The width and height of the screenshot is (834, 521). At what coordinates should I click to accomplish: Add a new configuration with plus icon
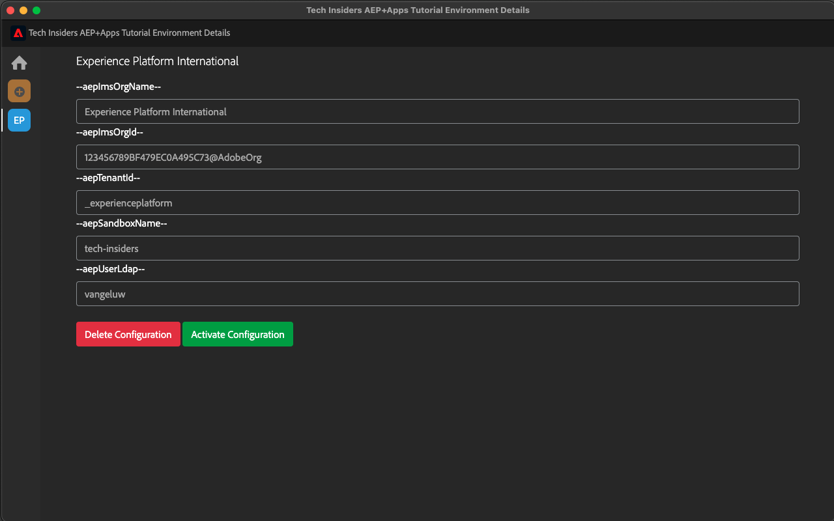pos(19,91)
